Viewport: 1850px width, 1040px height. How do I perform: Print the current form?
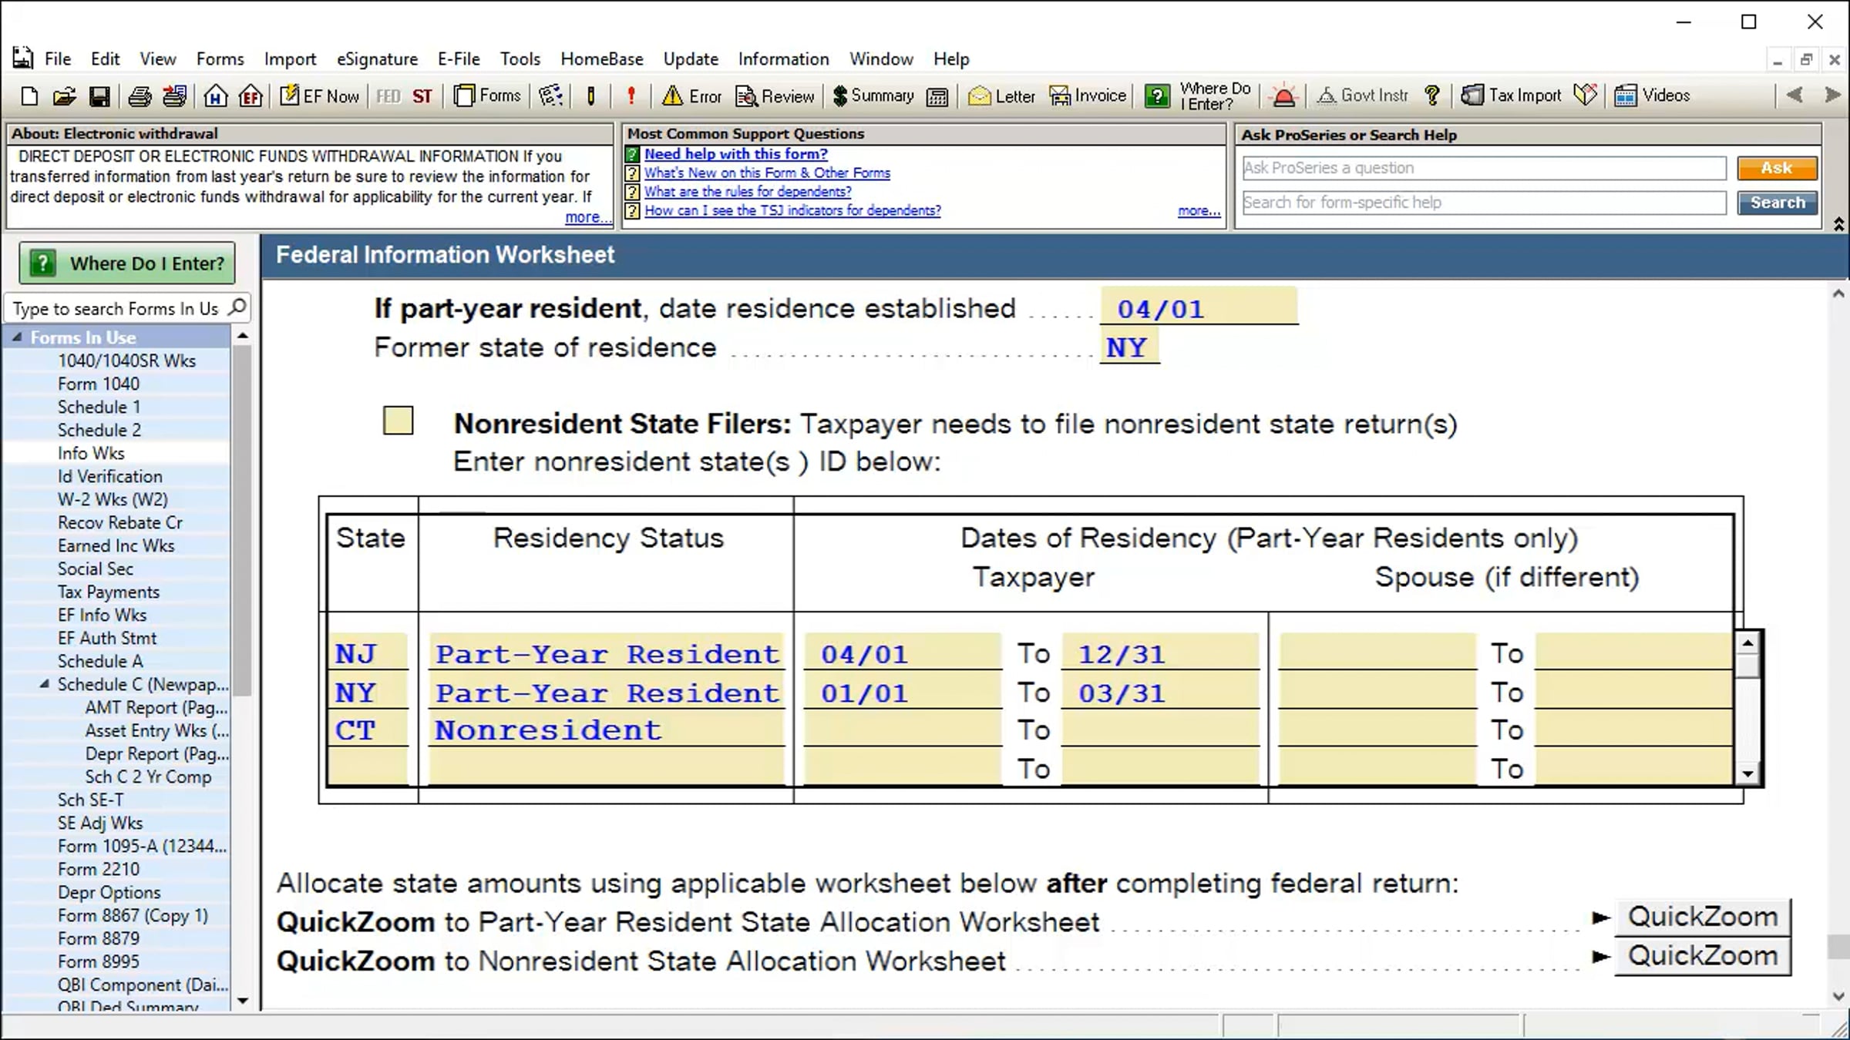(x=140, y=96)
